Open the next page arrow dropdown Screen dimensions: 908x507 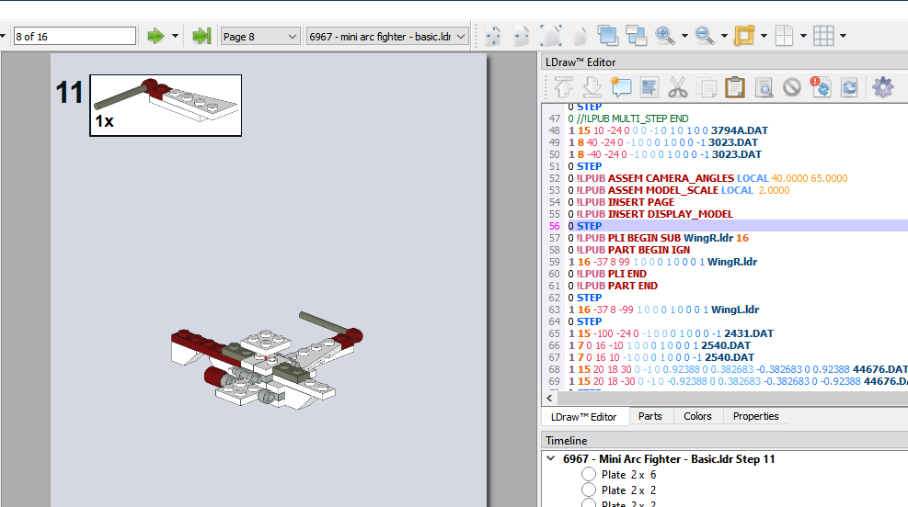pos(175,36)
